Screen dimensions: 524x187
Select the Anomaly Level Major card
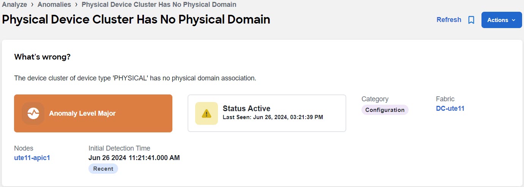(93, 113)
